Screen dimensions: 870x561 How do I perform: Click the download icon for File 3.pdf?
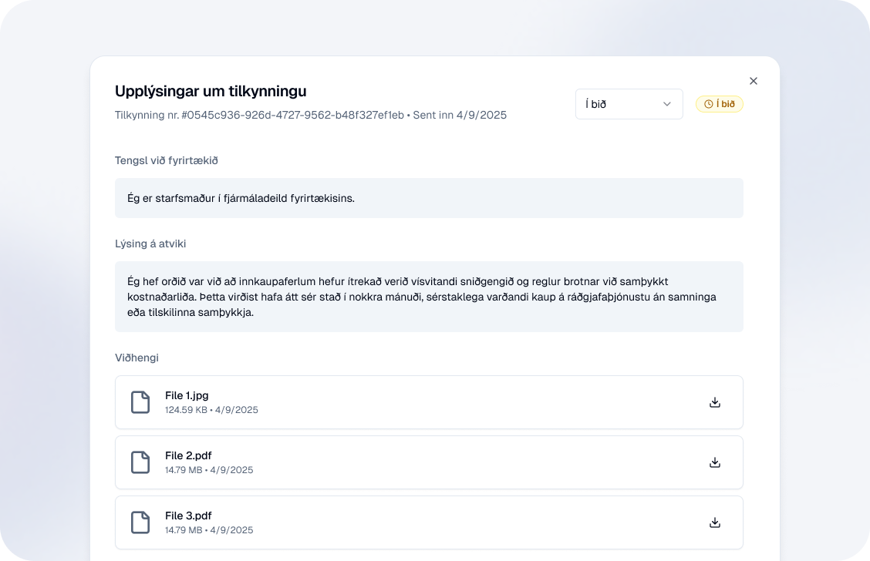[x=714, y=522]
